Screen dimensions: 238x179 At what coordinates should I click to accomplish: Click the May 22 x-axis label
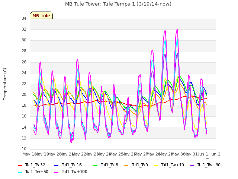click(x=79, y=154)
